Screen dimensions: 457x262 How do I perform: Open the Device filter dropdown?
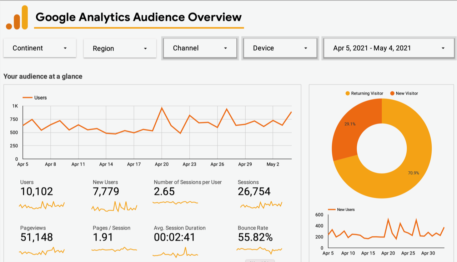(x=280, y=48)
